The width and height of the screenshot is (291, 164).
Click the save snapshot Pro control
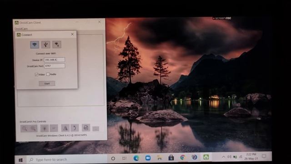point(86,128)
